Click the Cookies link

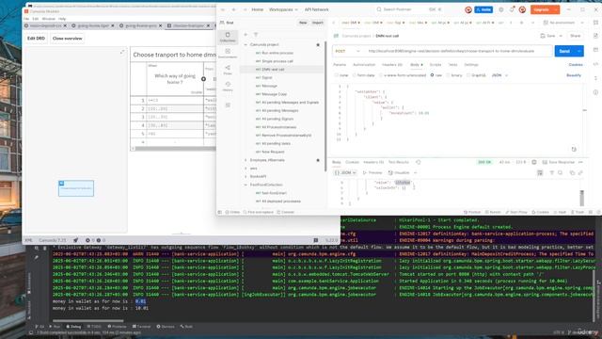(x=576, y=65)
